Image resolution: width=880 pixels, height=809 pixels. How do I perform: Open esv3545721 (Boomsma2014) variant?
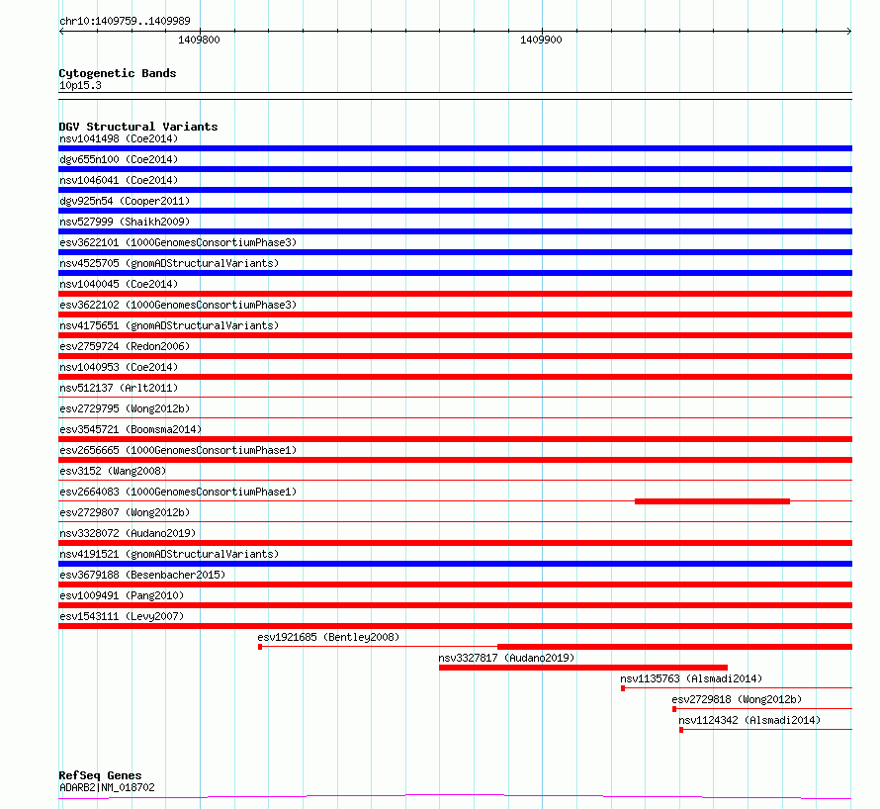click(x=131, y=429)
